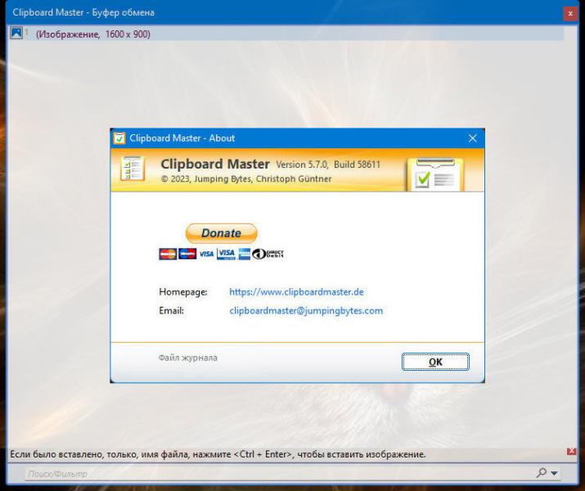585x491 pixels.
Task: Click the large clipboard logo with checkmark
Action: (x=435, y=174)
